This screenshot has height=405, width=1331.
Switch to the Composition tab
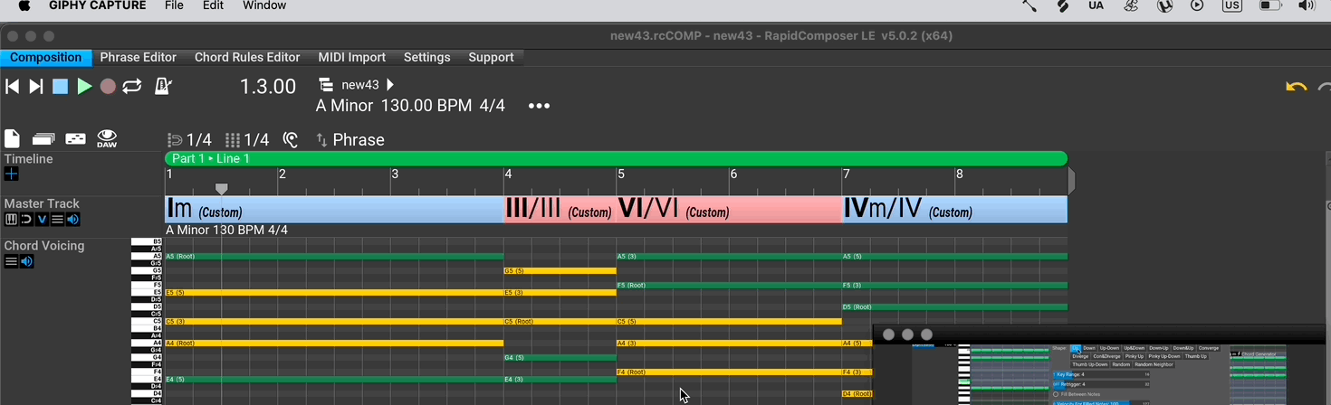[45, 57]
